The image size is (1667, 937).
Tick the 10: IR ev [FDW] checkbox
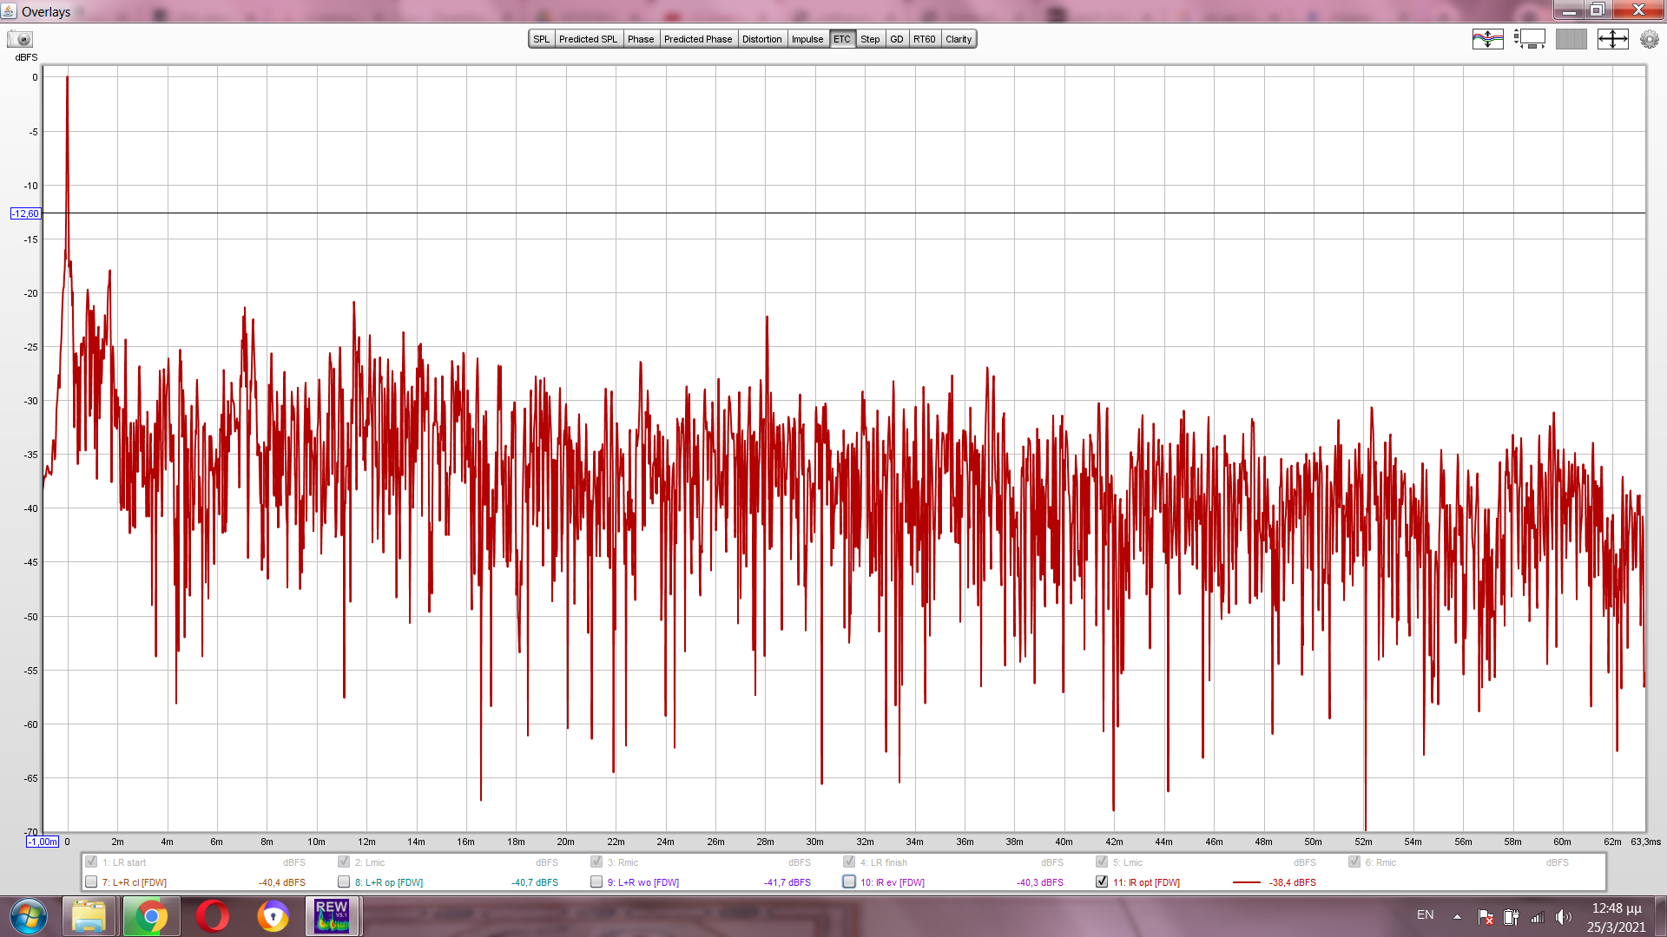click(x=849, y=882)
